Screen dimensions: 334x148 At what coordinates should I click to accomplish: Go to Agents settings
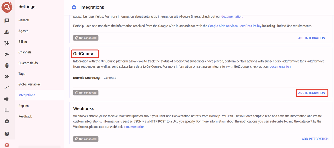point(23,31)
